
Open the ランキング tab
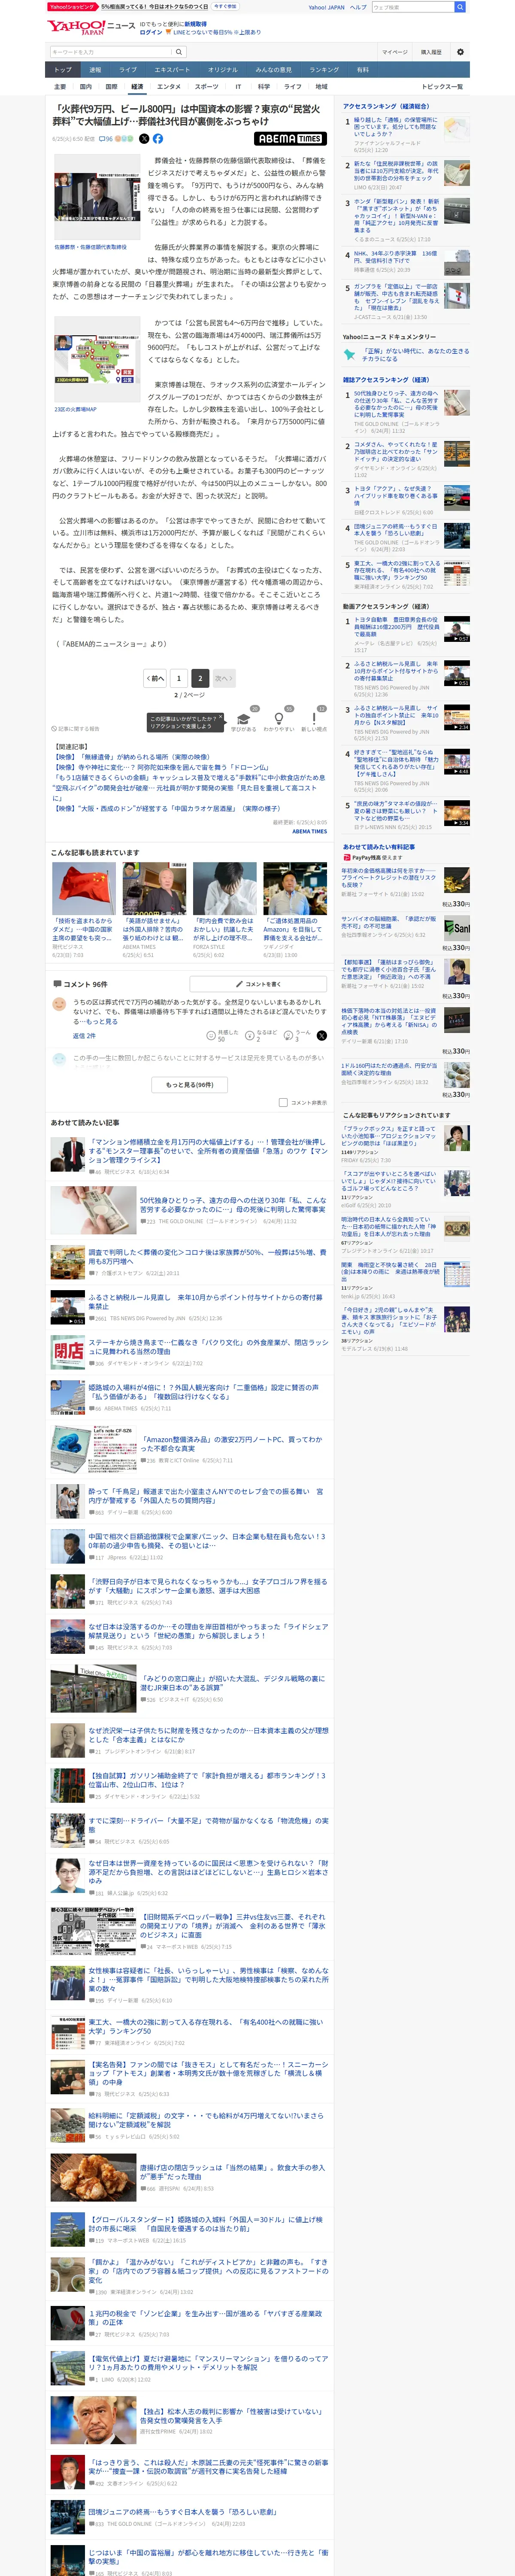(x=323, y=70)
